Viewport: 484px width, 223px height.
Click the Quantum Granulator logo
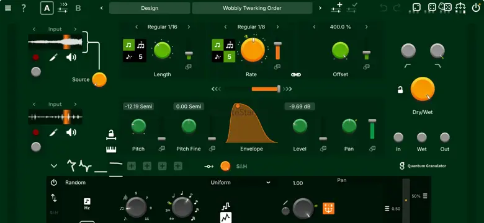coord(423,166)
